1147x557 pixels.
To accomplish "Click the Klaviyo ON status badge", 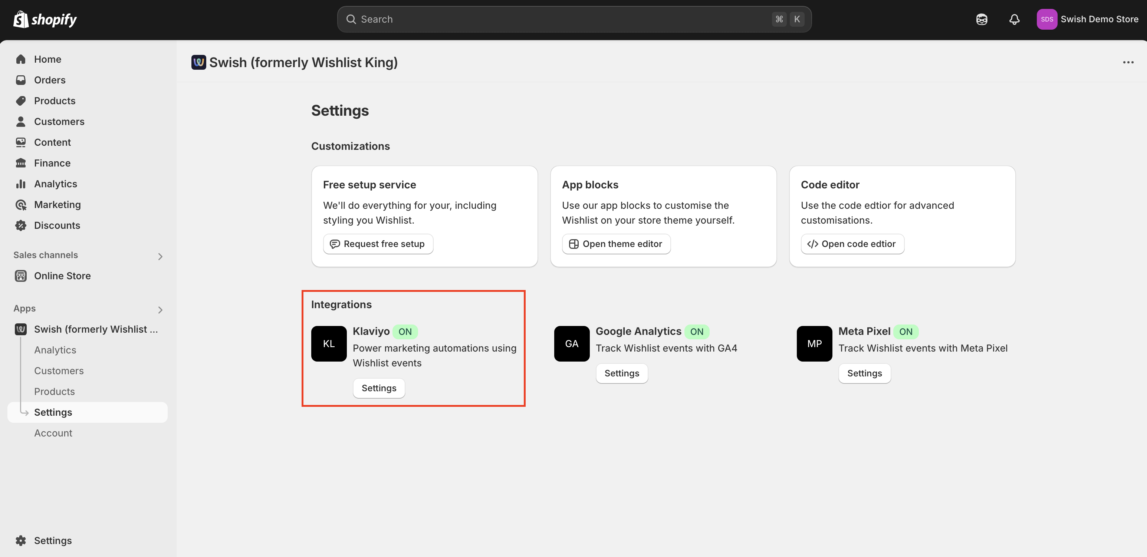I will [405, 331].
